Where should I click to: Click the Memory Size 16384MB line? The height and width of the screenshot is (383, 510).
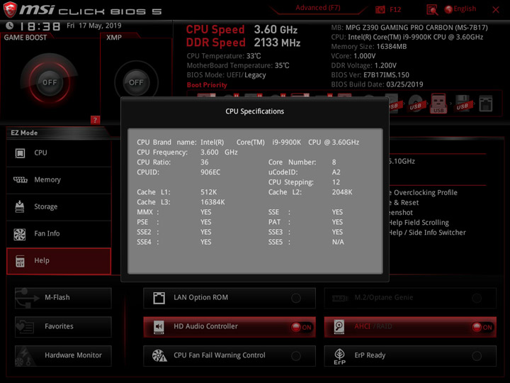[369, 46]
